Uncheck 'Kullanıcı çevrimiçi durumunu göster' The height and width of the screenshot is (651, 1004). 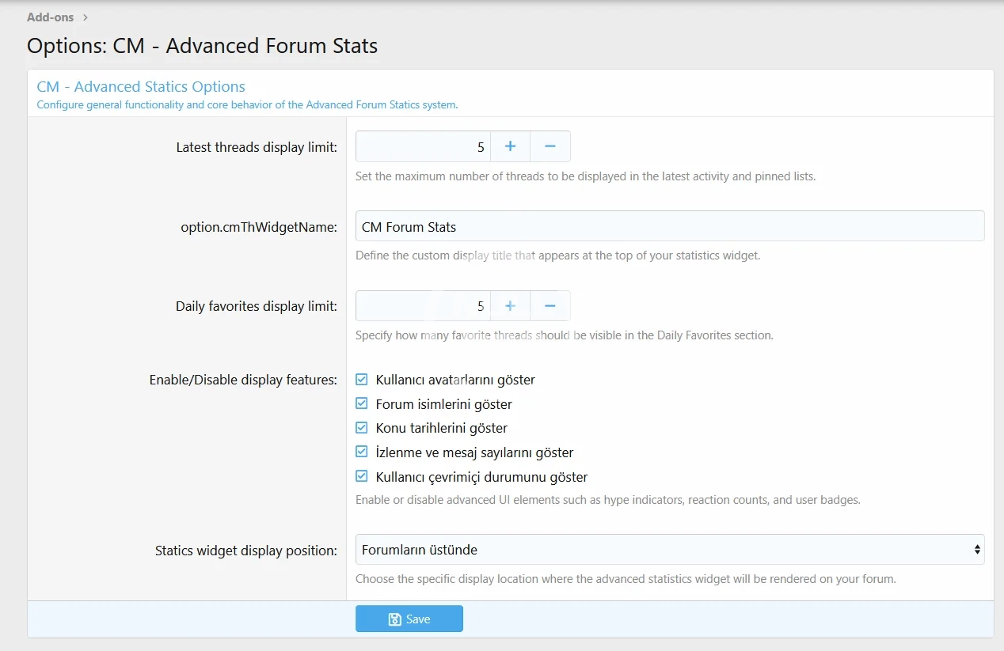point(362,477)
